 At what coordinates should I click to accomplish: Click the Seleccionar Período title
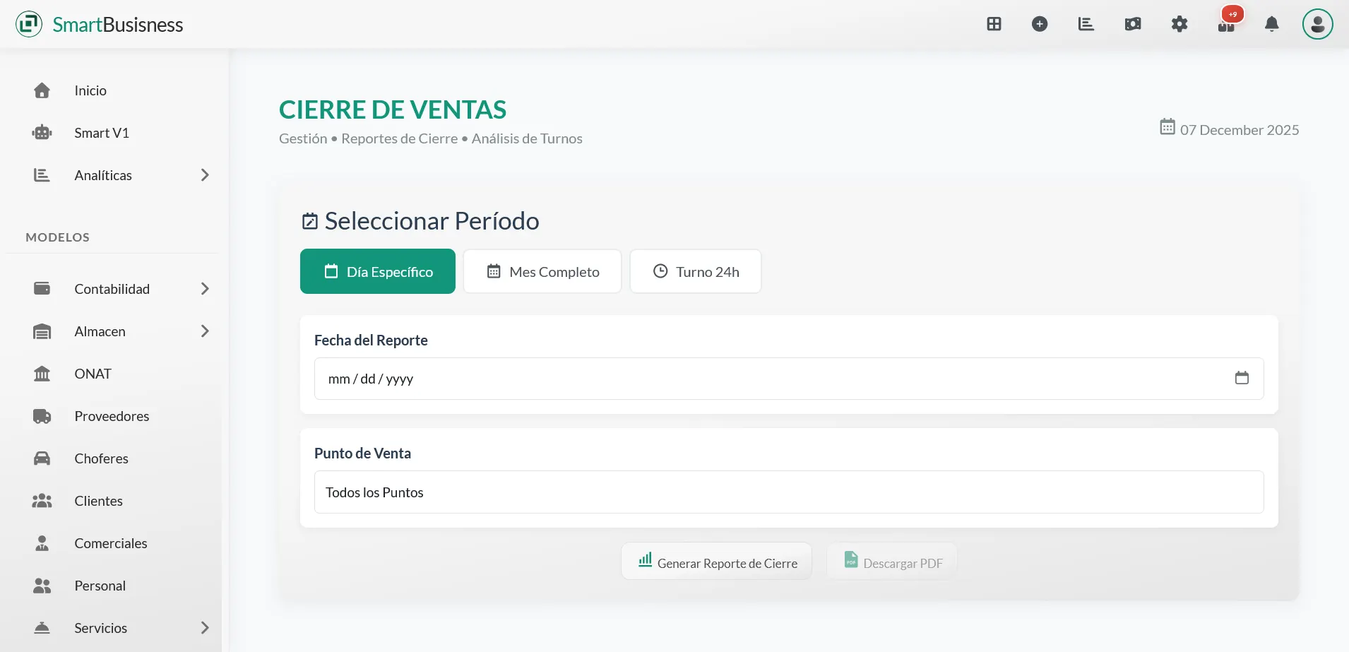(x=432, y=221)
